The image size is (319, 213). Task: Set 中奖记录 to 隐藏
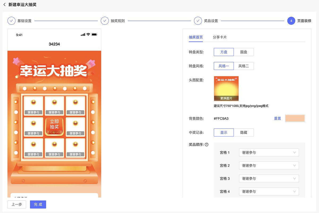coord(244,132)
